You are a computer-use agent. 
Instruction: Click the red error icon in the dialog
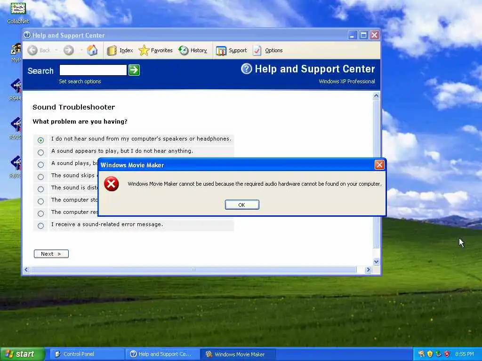(111, 184)
